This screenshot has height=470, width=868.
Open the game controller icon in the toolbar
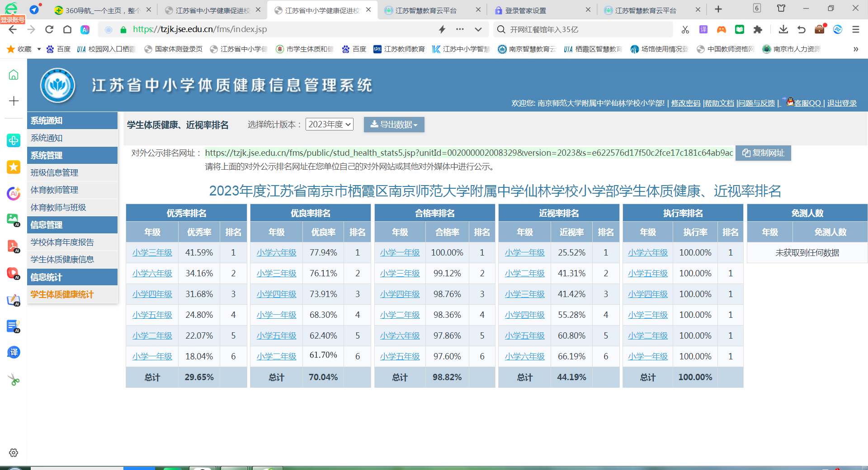tap(722, 29)
